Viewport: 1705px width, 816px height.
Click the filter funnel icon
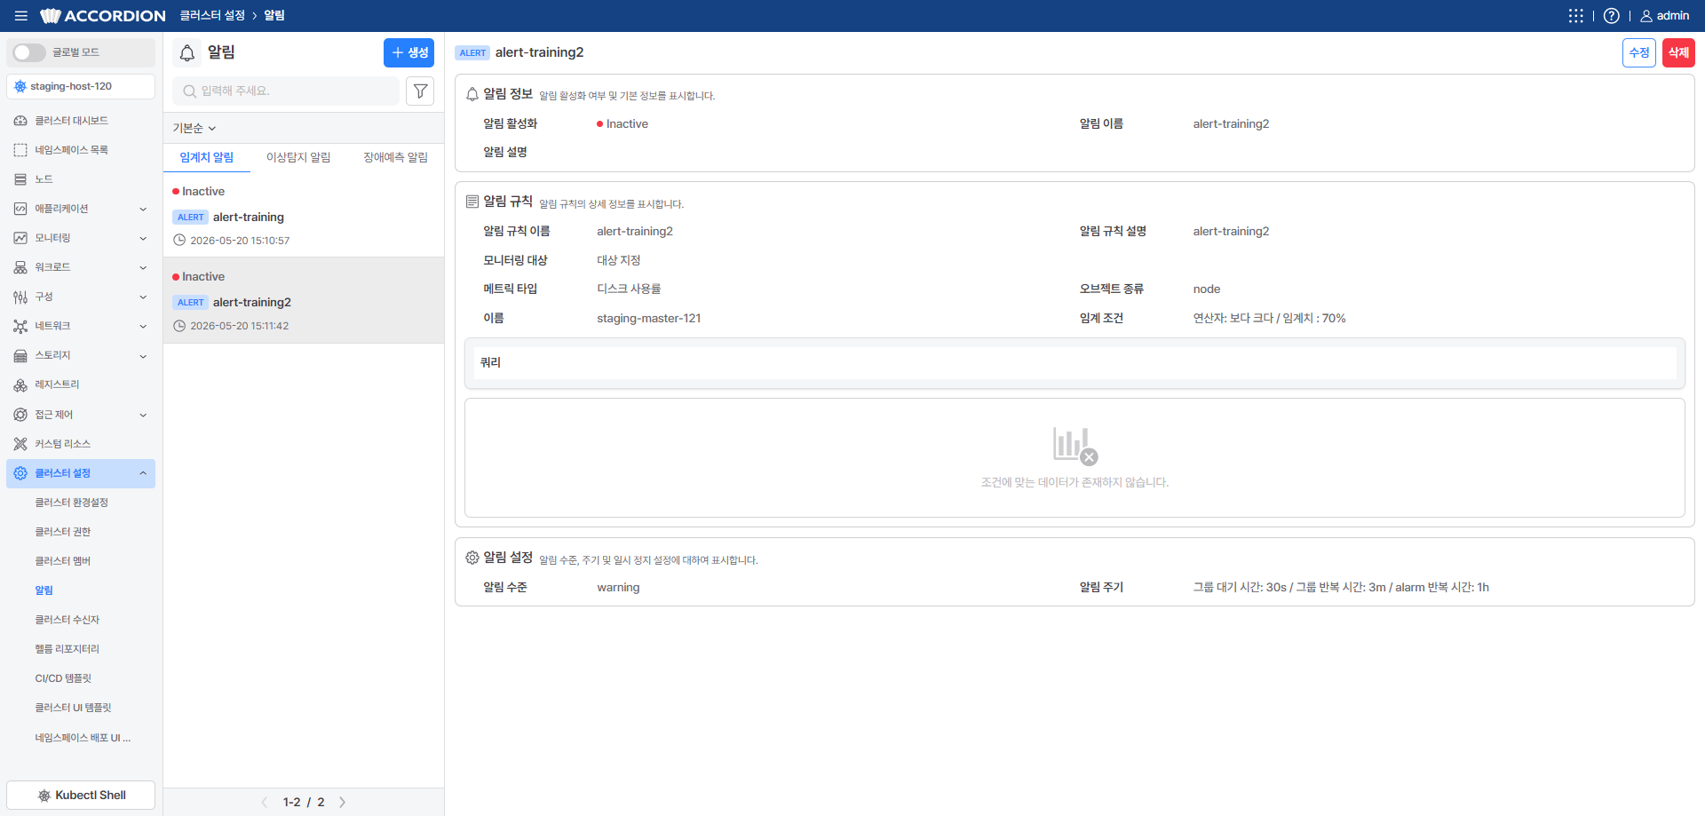420,91
